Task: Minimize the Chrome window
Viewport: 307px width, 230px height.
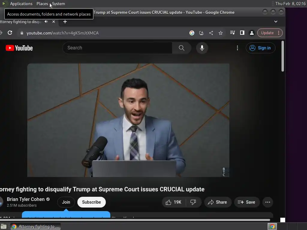Action: pos(265,12)
